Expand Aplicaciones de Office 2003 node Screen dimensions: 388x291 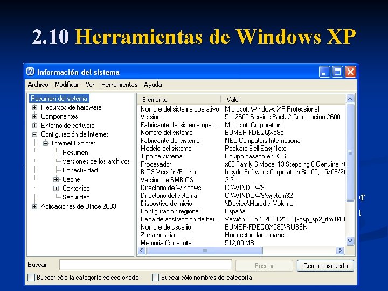coord(35,206)
